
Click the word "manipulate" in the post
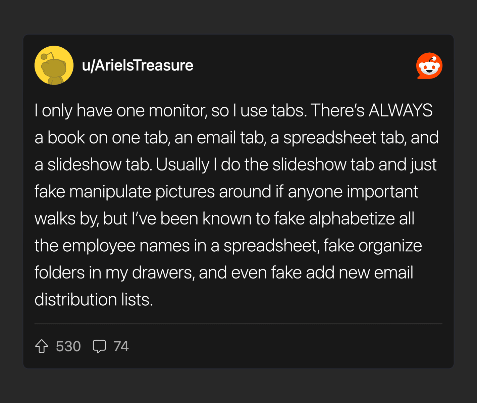(110, 192)
